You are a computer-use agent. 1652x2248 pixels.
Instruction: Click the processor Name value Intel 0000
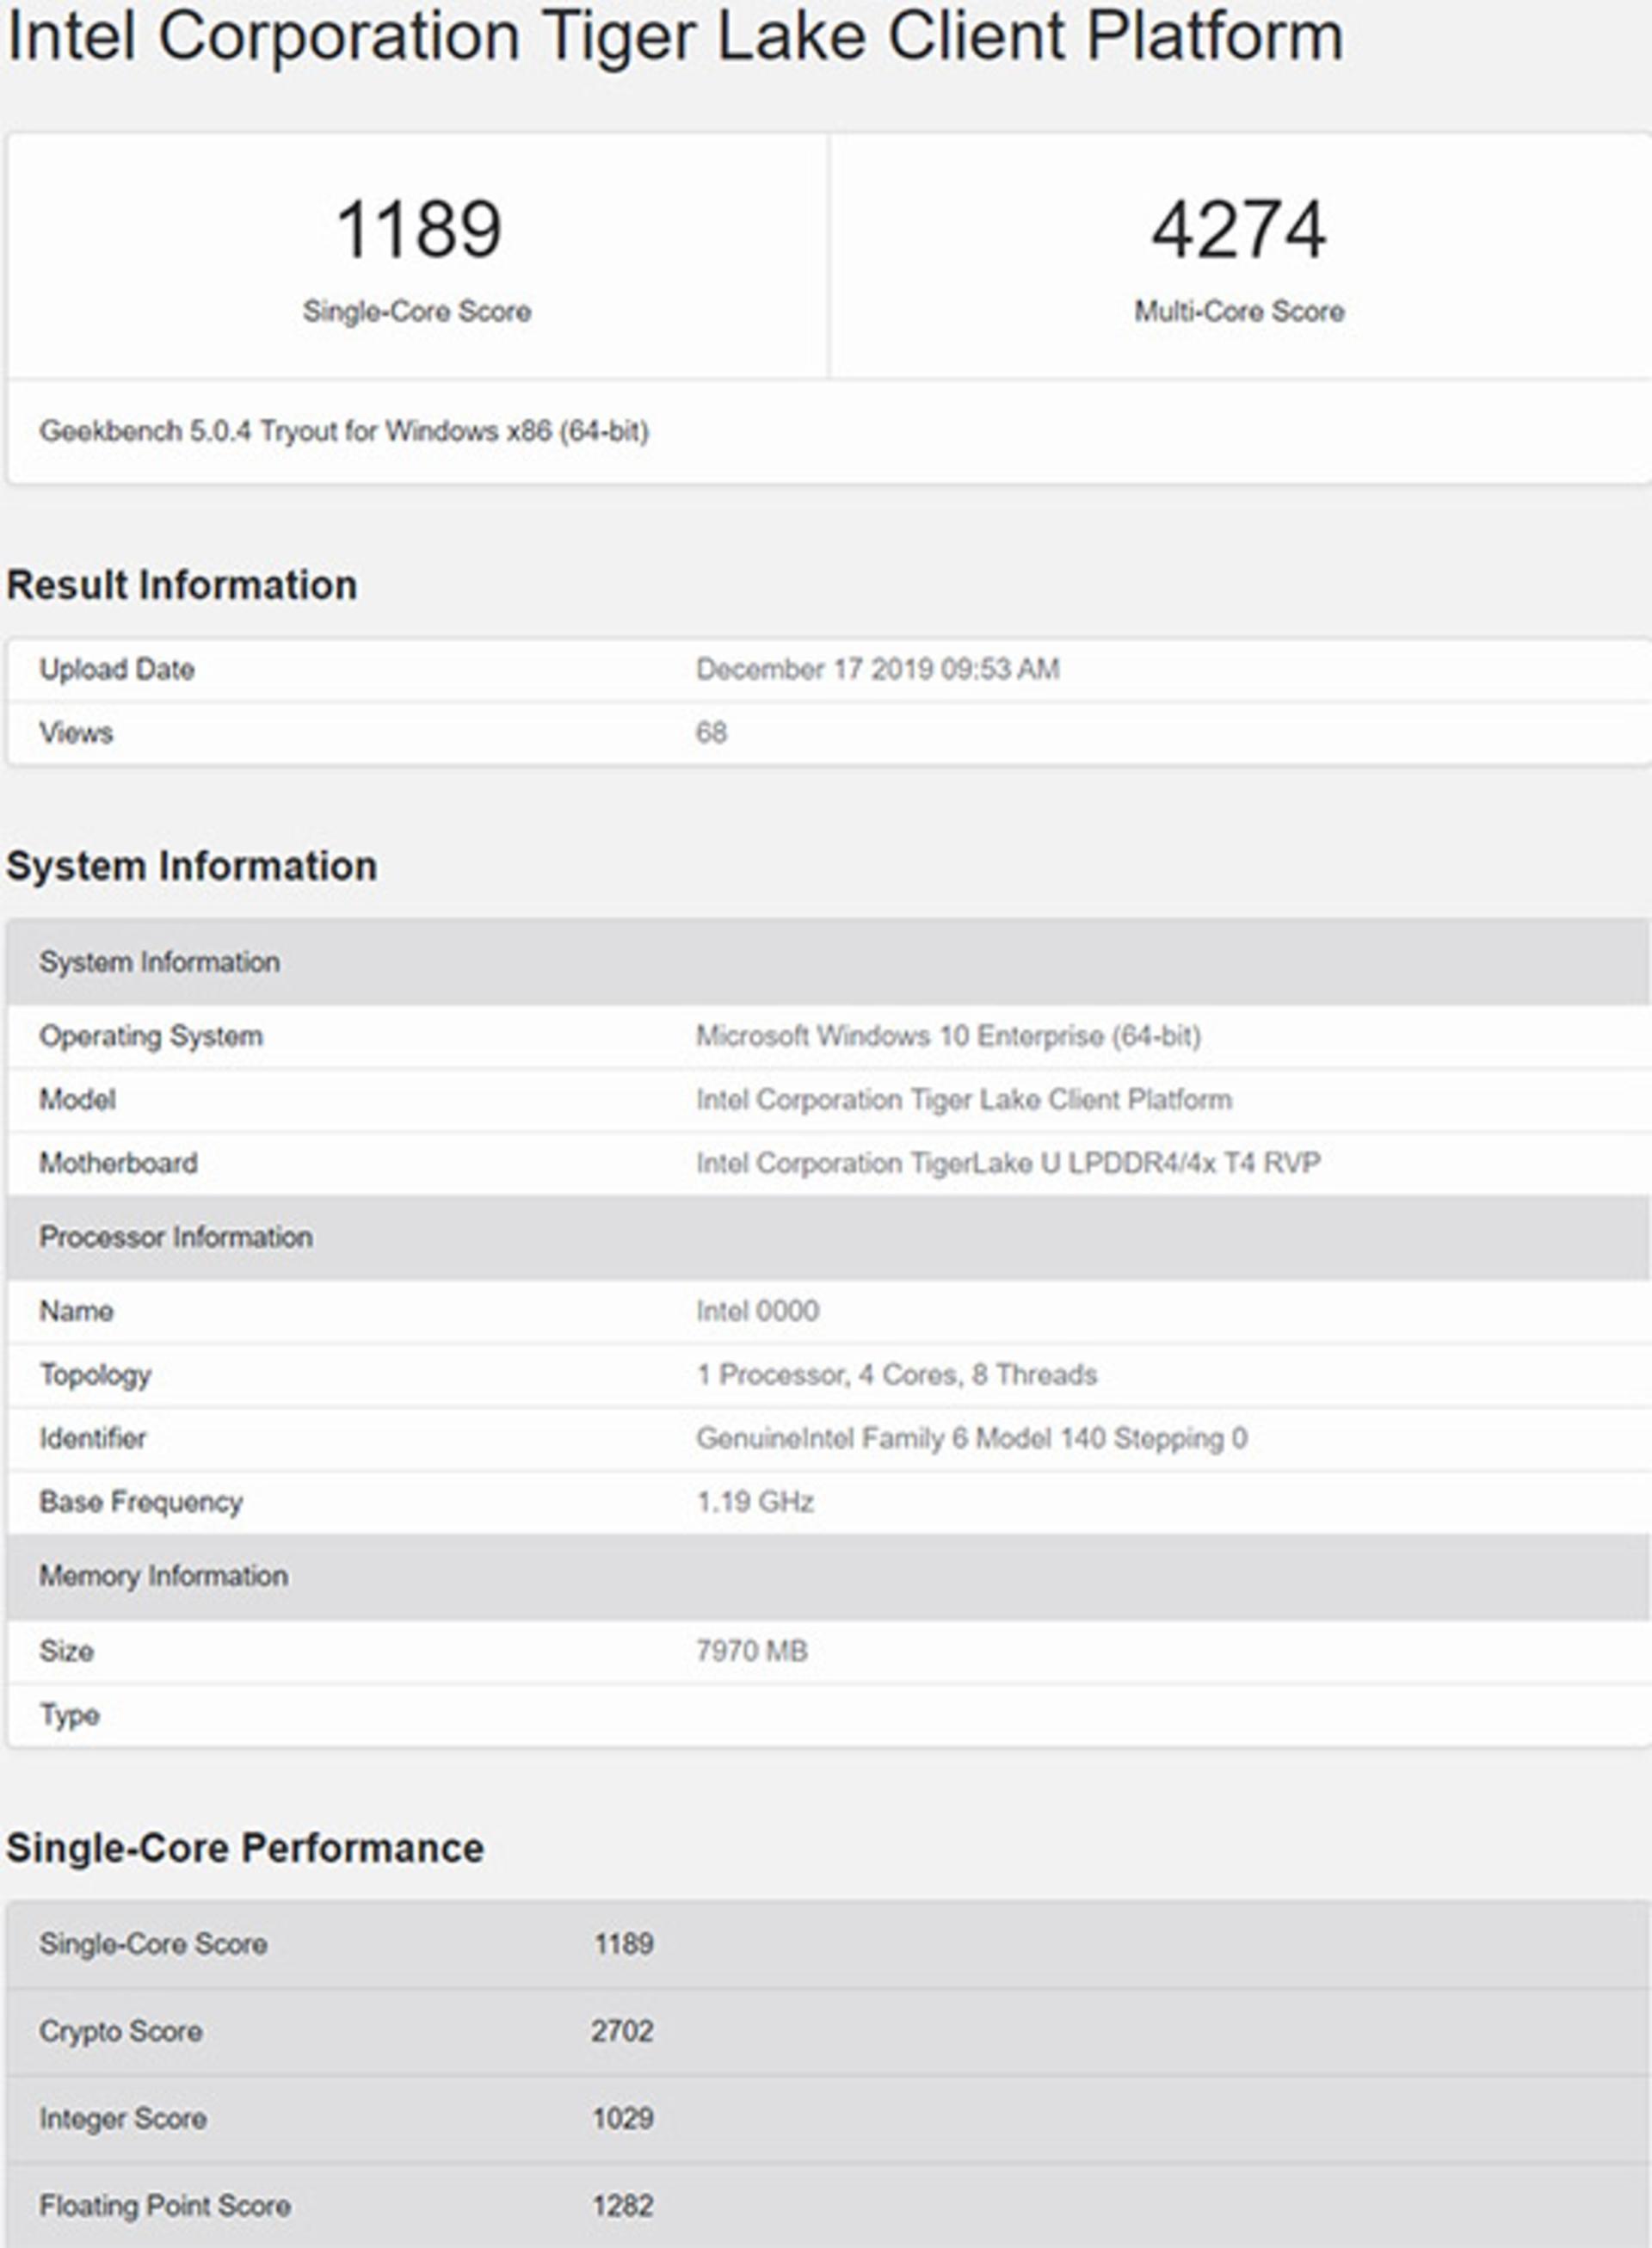click(x=758, y=1311)
